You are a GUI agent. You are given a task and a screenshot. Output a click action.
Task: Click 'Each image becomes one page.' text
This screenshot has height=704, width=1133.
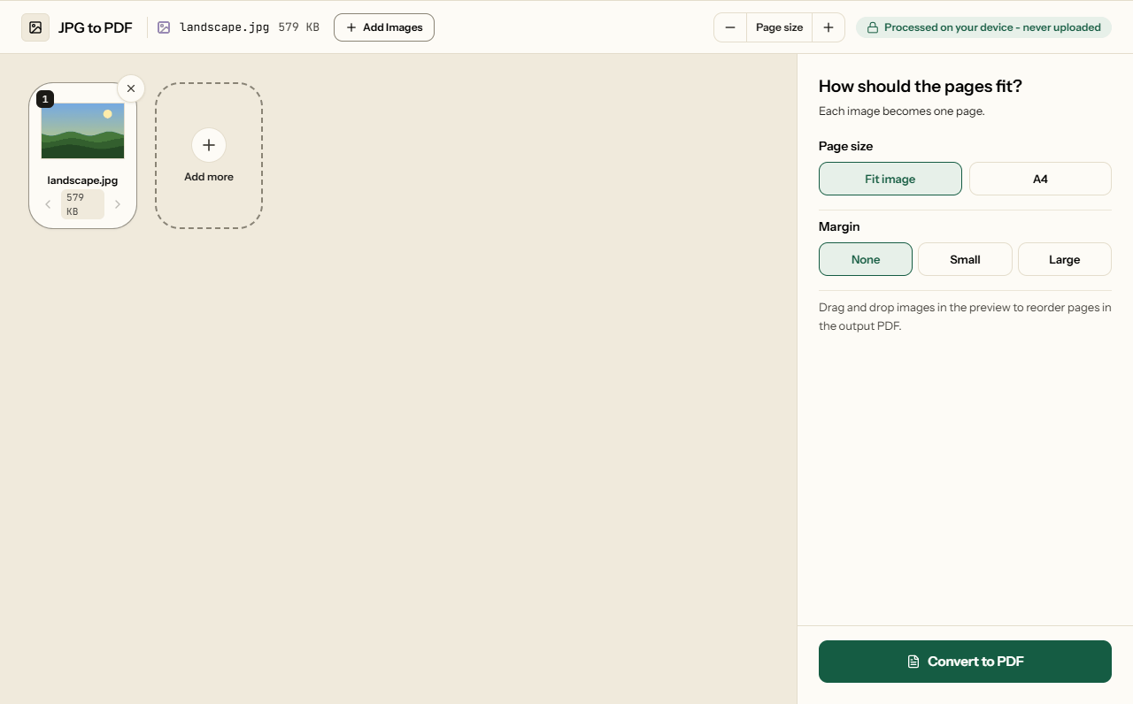coord(902,111)
